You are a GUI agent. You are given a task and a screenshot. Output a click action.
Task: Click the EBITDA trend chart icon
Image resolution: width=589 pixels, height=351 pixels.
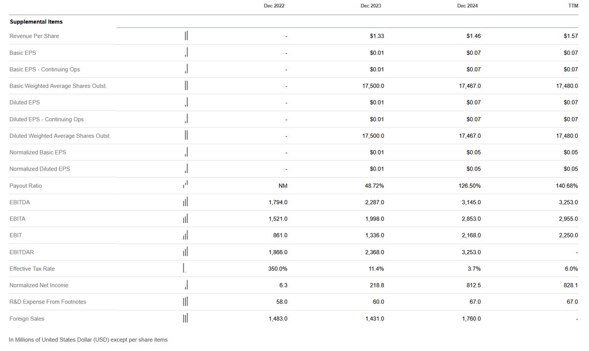tap(186, 202)
